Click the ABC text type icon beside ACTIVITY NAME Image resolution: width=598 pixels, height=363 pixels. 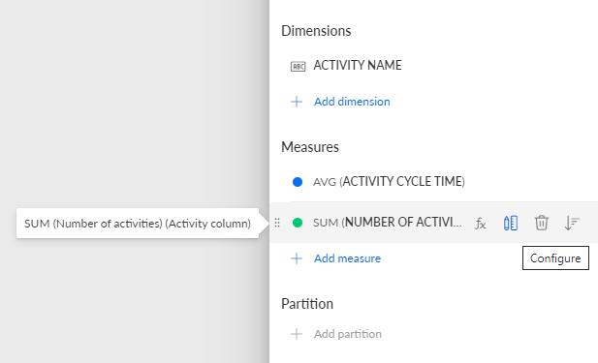point(298,67)
